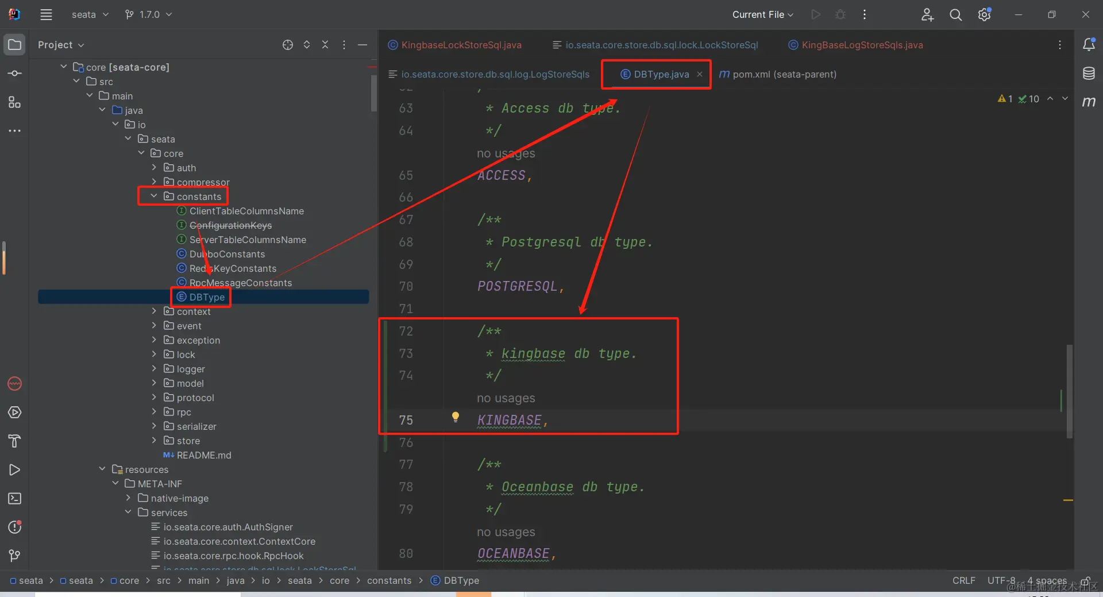Open the main hamburger menu
The height and width of the screenshot is (597, 1103).
coord(46,15)
